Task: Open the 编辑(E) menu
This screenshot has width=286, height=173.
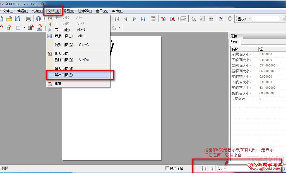Action: click(23, 11)
